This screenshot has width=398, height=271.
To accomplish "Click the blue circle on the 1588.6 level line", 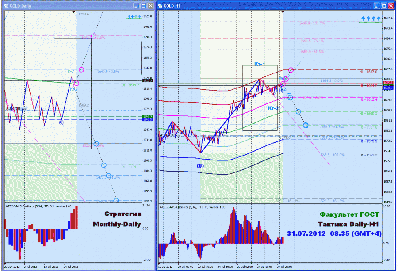I will coord(306,125).
